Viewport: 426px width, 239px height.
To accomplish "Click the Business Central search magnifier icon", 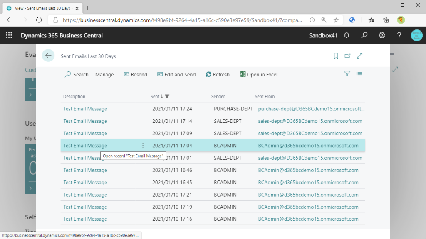I will [x=364, y=35].
